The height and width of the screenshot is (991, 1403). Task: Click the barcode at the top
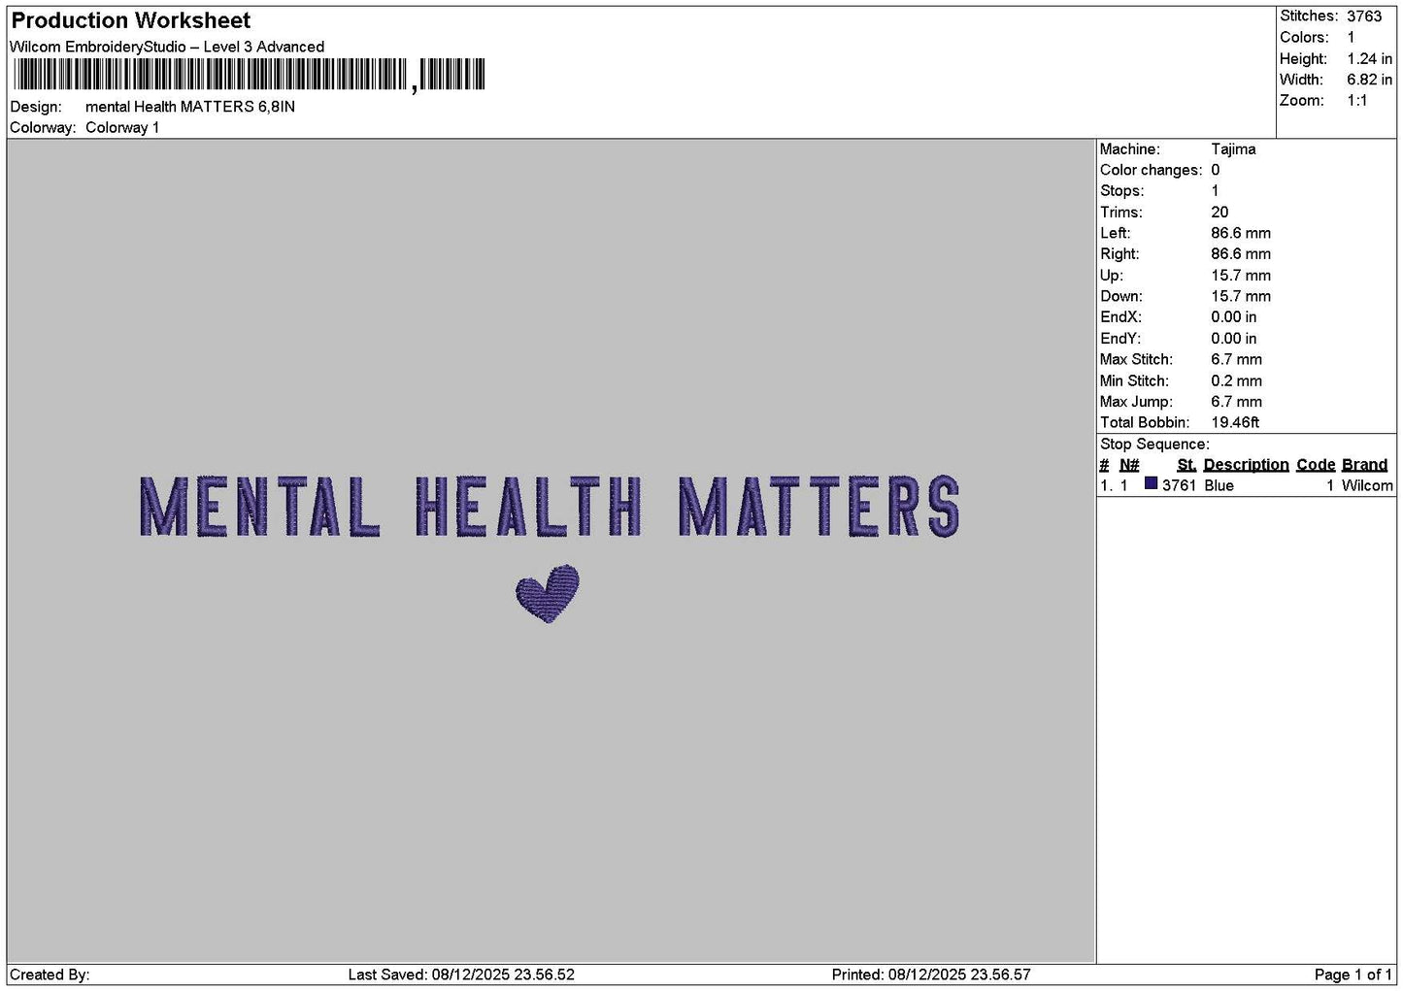[x=249, y=75]
